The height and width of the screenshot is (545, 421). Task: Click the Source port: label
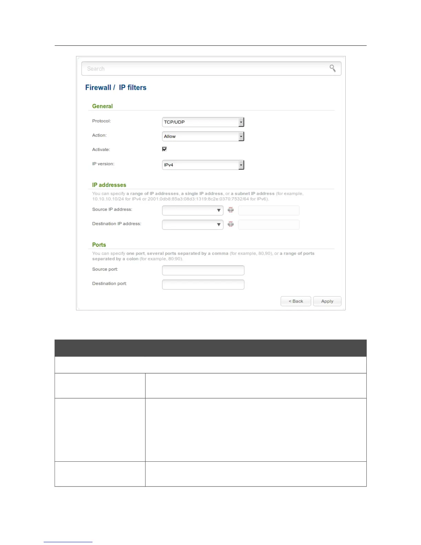click(x=105, y=269)
